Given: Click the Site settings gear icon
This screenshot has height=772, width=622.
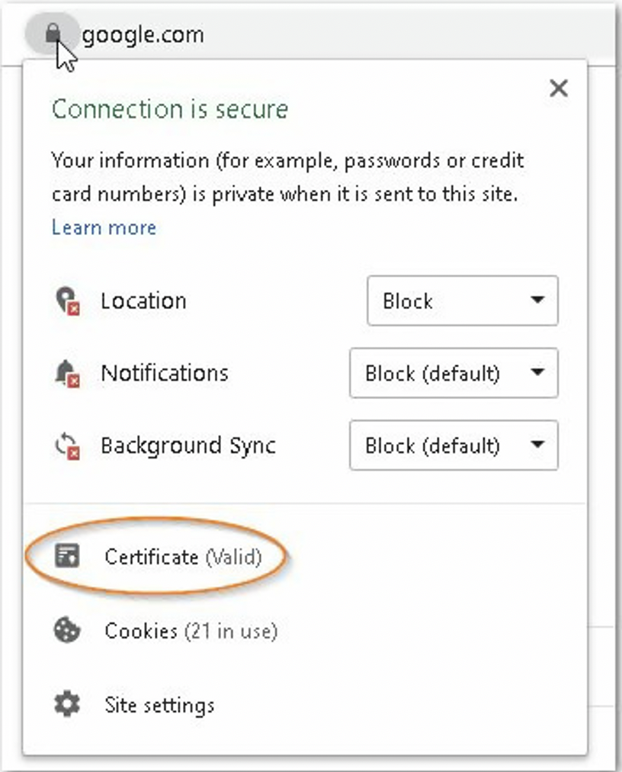Looking at the screenshot, I should pyautogui.click(x=67, y=704).
